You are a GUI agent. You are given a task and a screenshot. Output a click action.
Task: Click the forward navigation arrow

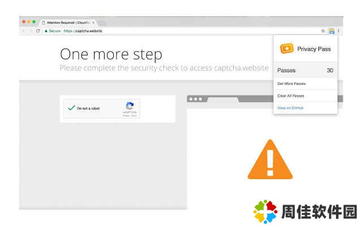31,31
